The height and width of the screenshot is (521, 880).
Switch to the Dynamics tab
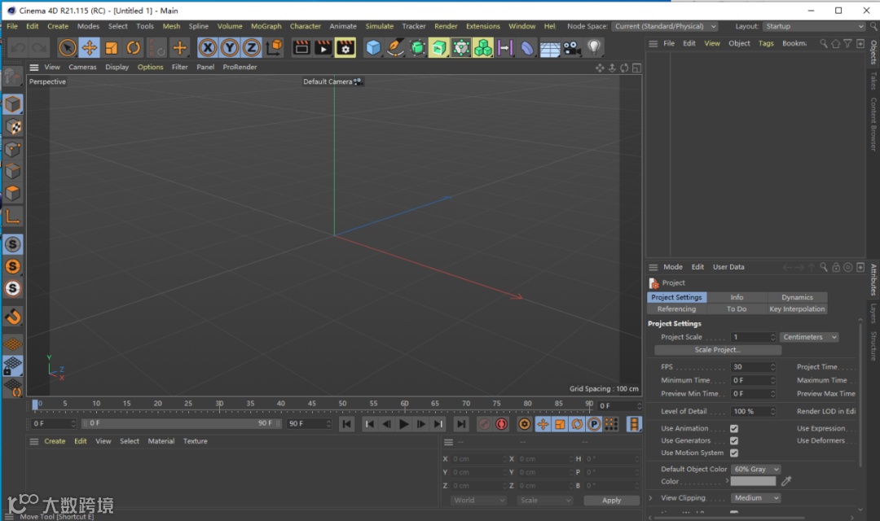click(x=797, y=297)
